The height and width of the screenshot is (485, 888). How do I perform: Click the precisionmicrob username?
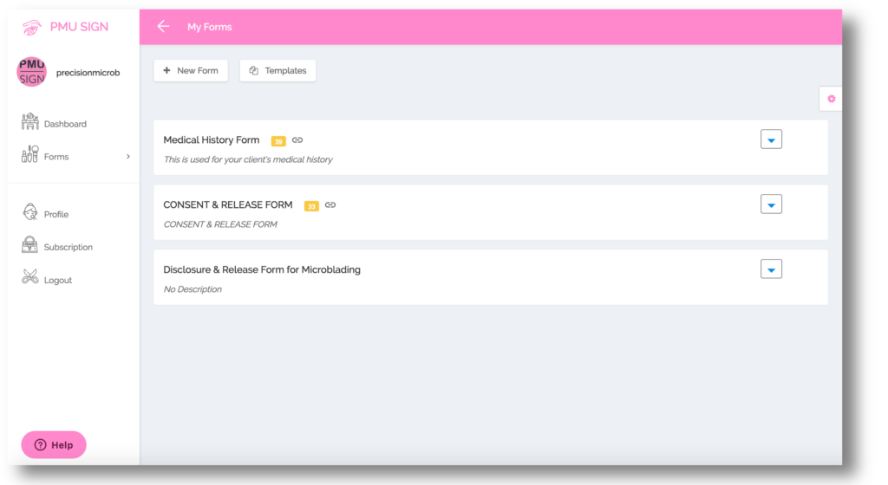(x=88, y=73)
